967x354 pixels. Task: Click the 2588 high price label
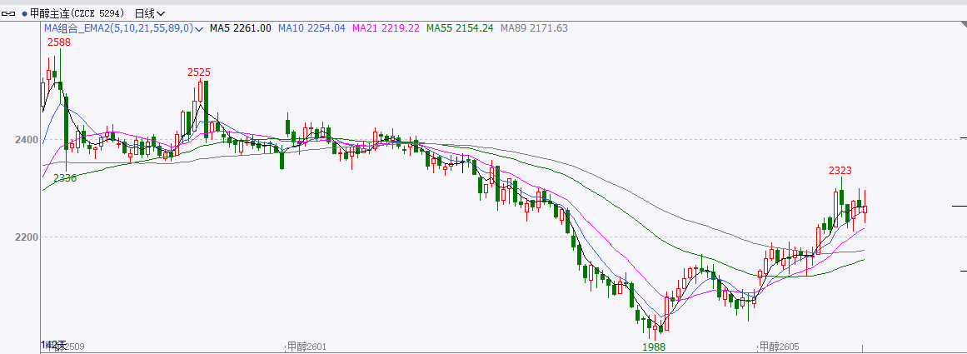point(59,42)
